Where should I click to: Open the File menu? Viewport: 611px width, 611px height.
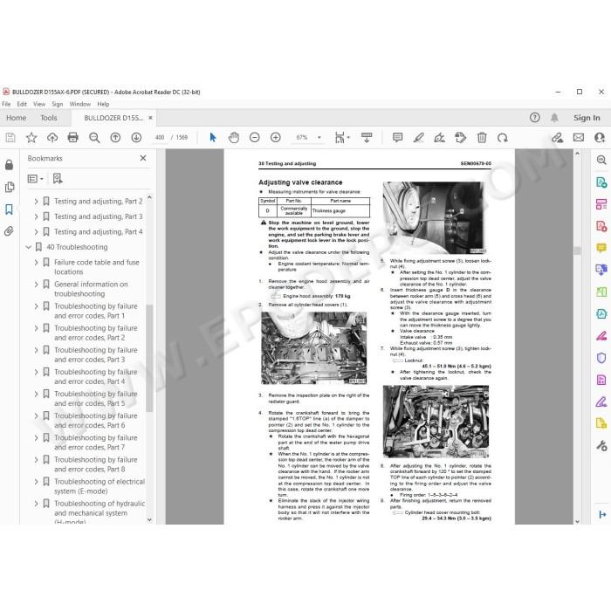click(6, 104)
